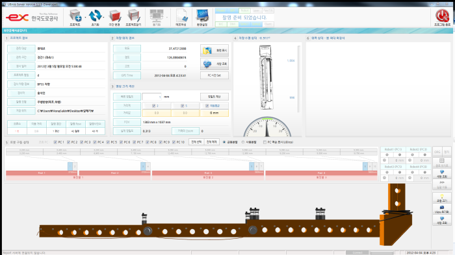455x255 pixels.
Task: Click the View reset button
Action: pyautogui.click(x=441, y=209)
